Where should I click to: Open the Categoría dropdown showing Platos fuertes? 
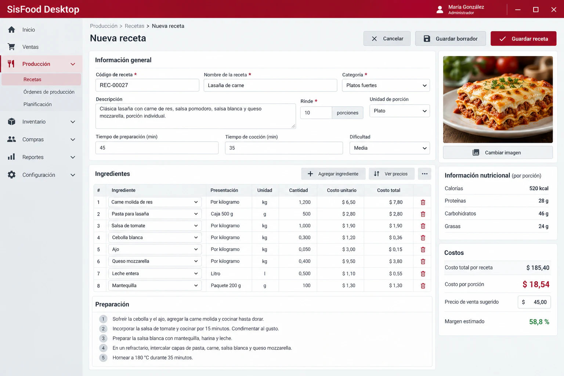(386, 85)
